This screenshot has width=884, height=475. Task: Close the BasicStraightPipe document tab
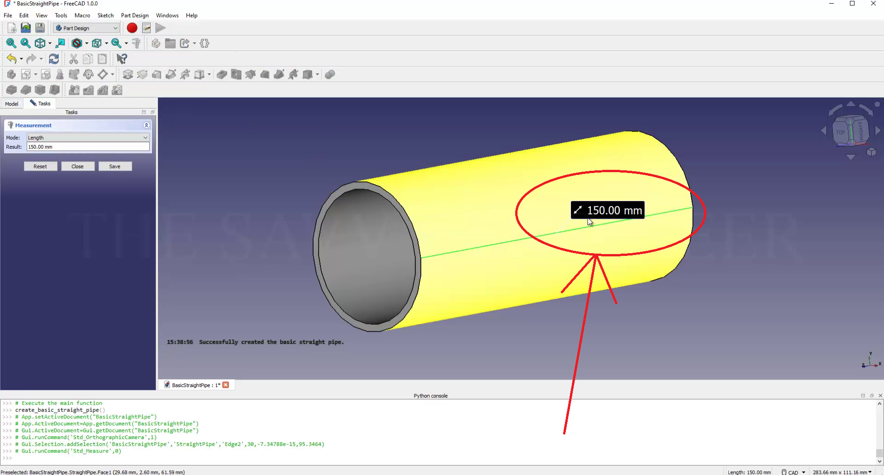226,385
